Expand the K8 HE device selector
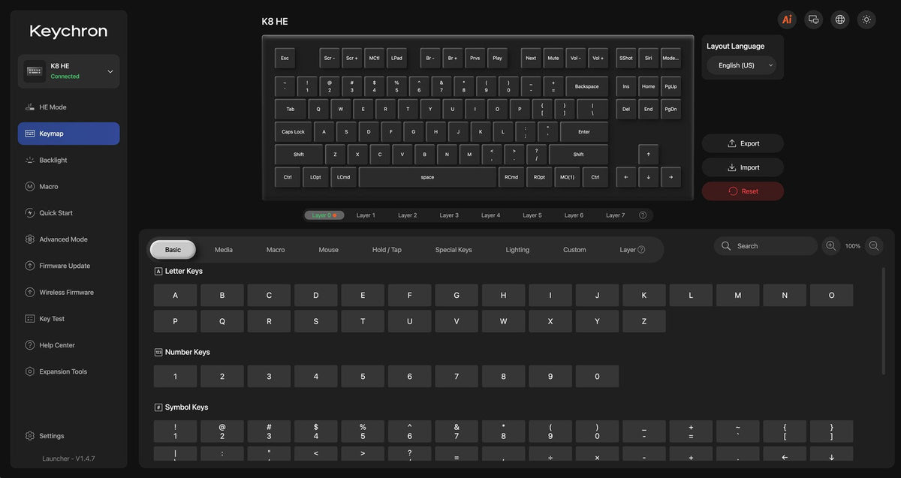The image size is (901, 478). point(68,71)
